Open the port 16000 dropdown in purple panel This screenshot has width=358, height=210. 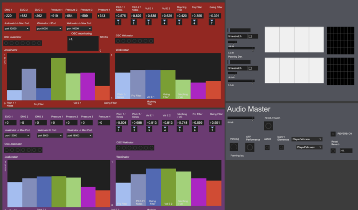pyautogui.click(x=79, y=135)
